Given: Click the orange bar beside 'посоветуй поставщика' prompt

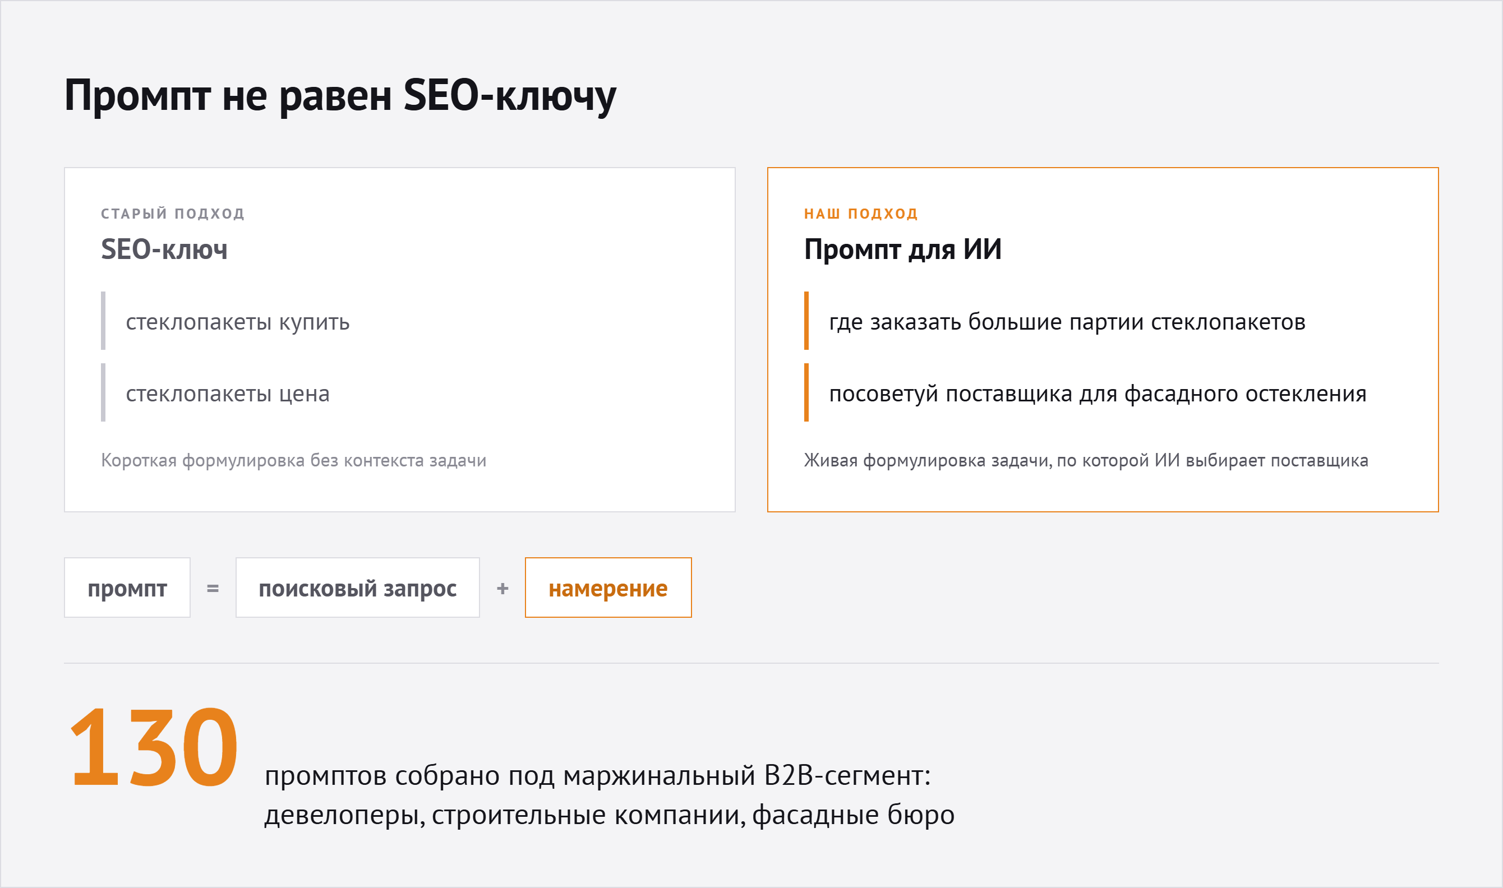Looking at the screenshot, I should click(x=806, y=392).
